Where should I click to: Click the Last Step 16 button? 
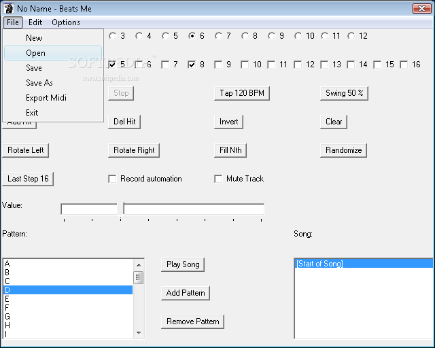[28, 179]
